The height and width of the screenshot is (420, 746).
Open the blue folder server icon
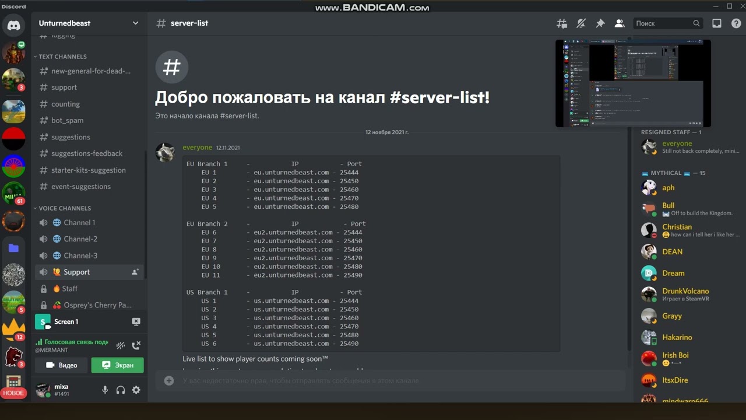pyautogui.click(x=13, y=248)
